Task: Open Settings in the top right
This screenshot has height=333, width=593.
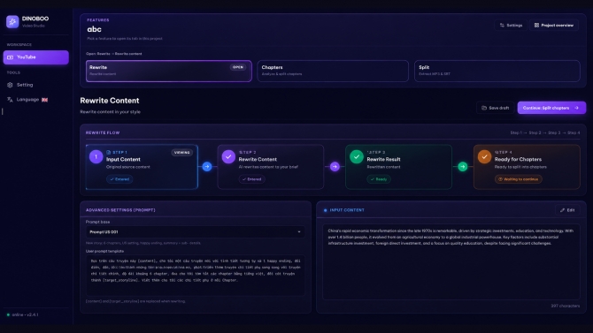Action: (x=511, y=26)
